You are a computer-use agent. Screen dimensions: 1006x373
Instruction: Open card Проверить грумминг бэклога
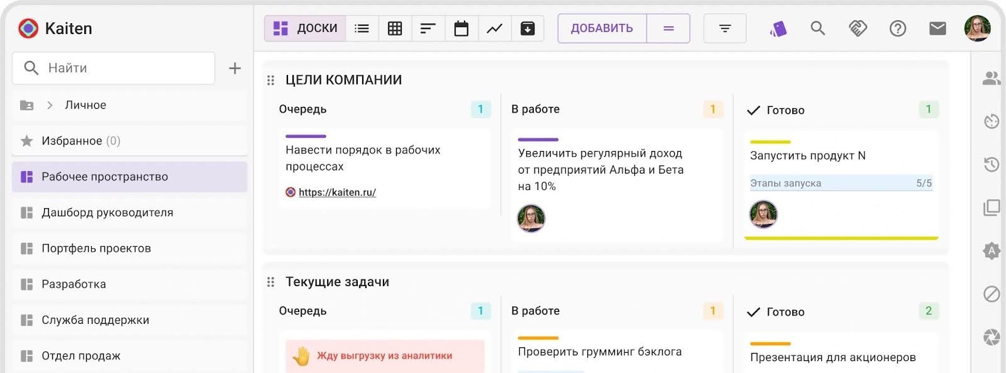[x=617, y=352]
